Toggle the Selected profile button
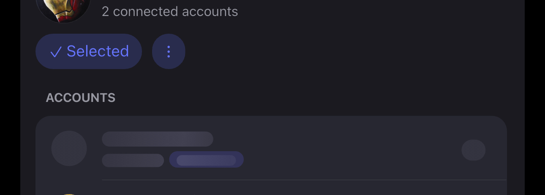Image resolution: width=545 pixels, height=195 pixels. 89,51
